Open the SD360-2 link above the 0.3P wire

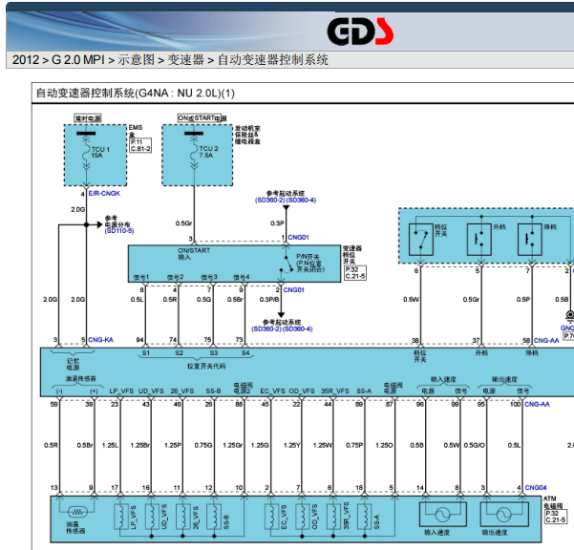(x=270, y=201)
